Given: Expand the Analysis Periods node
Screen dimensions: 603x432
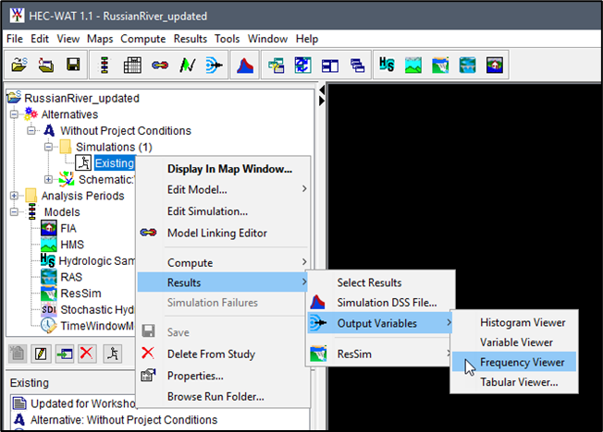Looking at the screenshot, I should (x=14, y=196).
